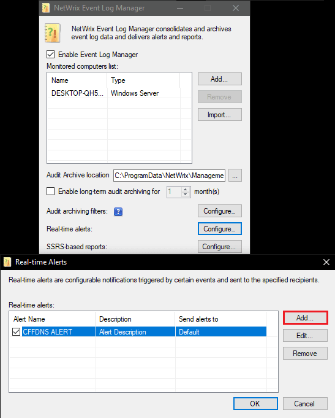Configure SSRS-based reports

coord(220,247)
